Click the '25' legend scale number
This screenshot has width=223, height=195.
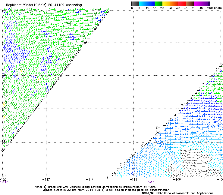170,8
